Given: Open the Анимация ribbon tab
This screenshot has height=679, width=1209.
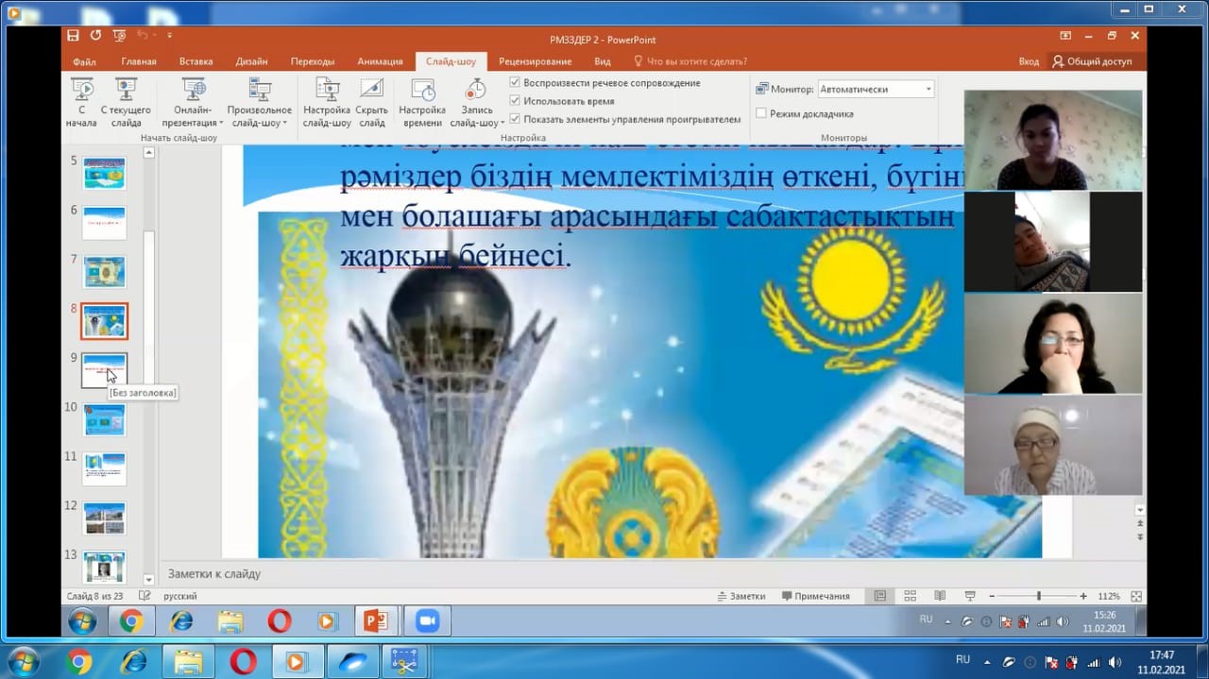Looking at the screenshot, I should tap(380, 61).
